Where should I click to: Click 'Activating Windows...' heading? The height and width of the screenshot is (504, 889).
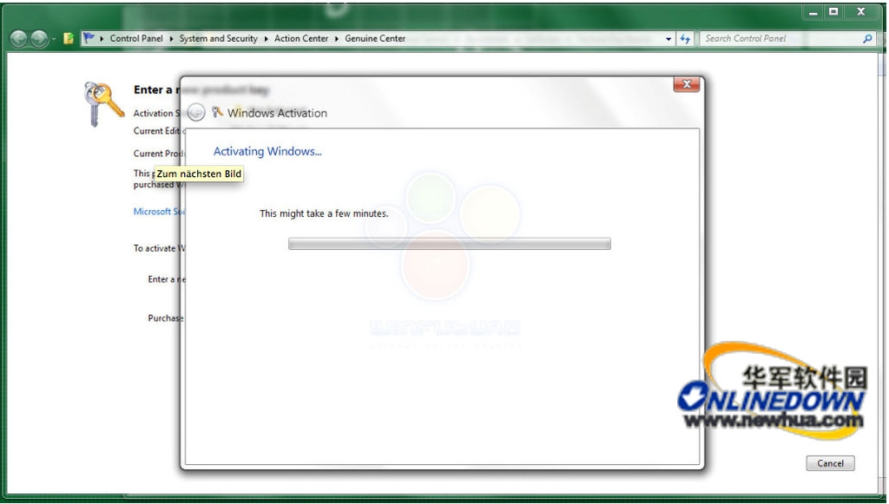pos(267,151)
